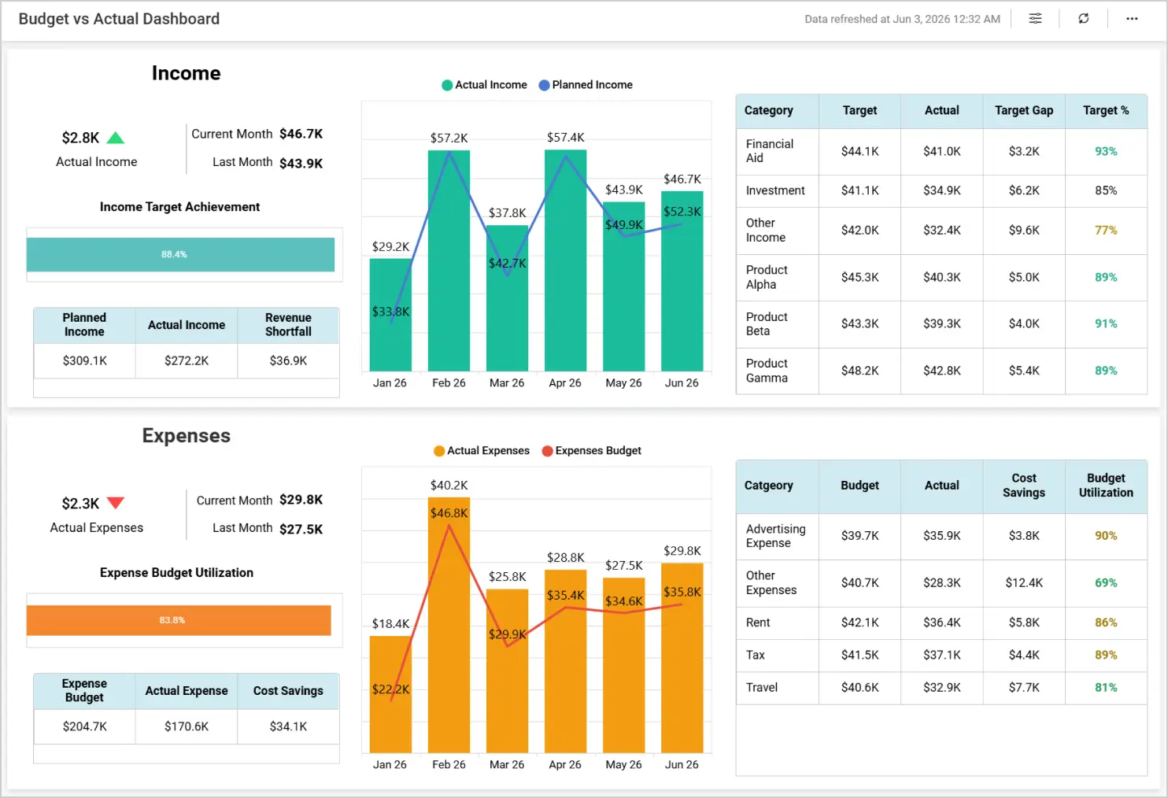Screen dimensions: 1168x798
Task: Click the Feb 26 income bar labeled $57.2K
Action: [x=449, y=260]
